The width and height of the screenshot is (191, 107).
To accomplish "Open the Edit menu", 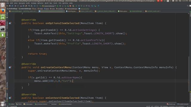I will (12, 3).
